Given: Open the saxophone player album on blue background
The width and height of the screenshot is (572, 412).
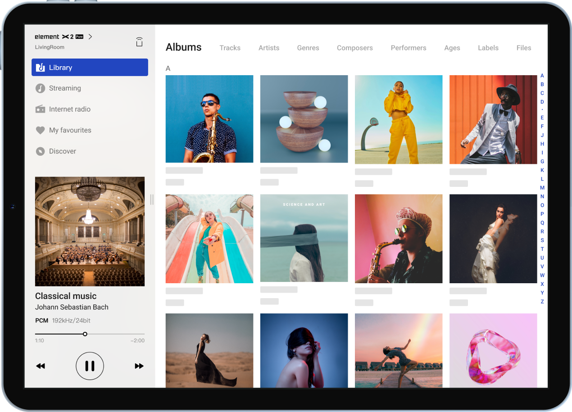Looking at the screenshot, I should [x=209, y=119].
